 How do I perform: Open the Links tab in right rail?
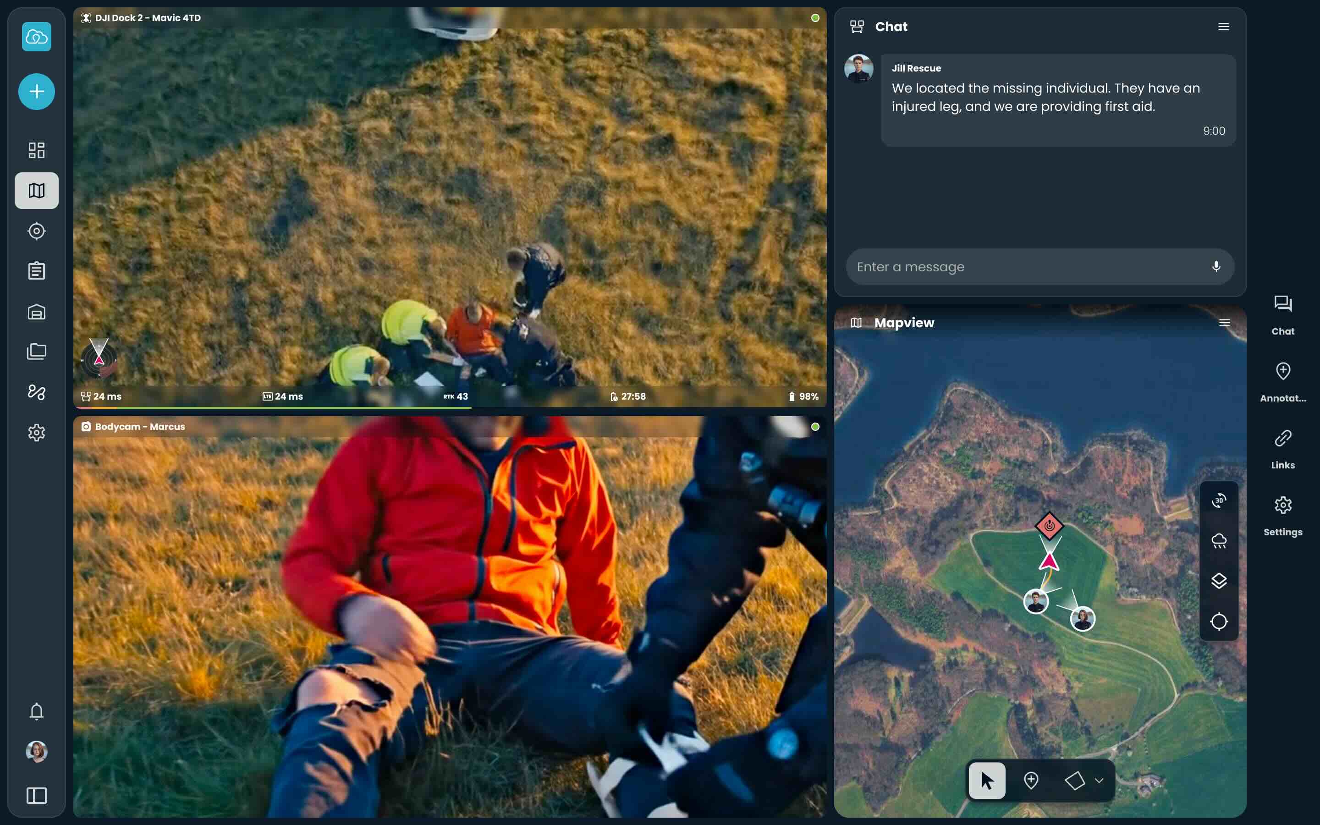(x=1283, y=450)
